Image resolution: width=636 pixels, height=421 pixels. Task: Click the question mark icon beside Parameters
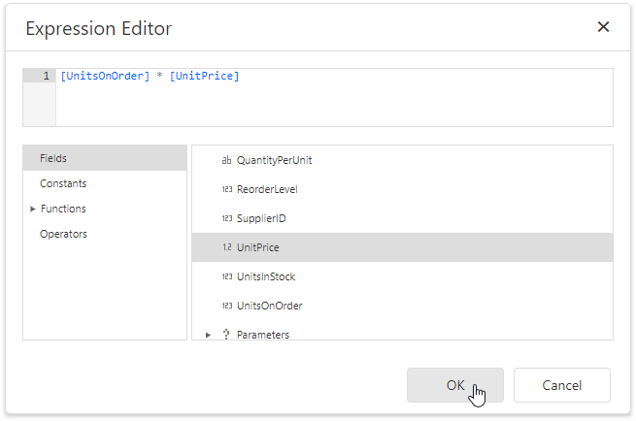click(x=226, y=335)
